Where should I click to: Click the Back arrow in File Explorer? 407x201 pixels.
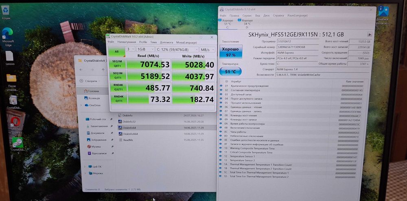[81, 70]
